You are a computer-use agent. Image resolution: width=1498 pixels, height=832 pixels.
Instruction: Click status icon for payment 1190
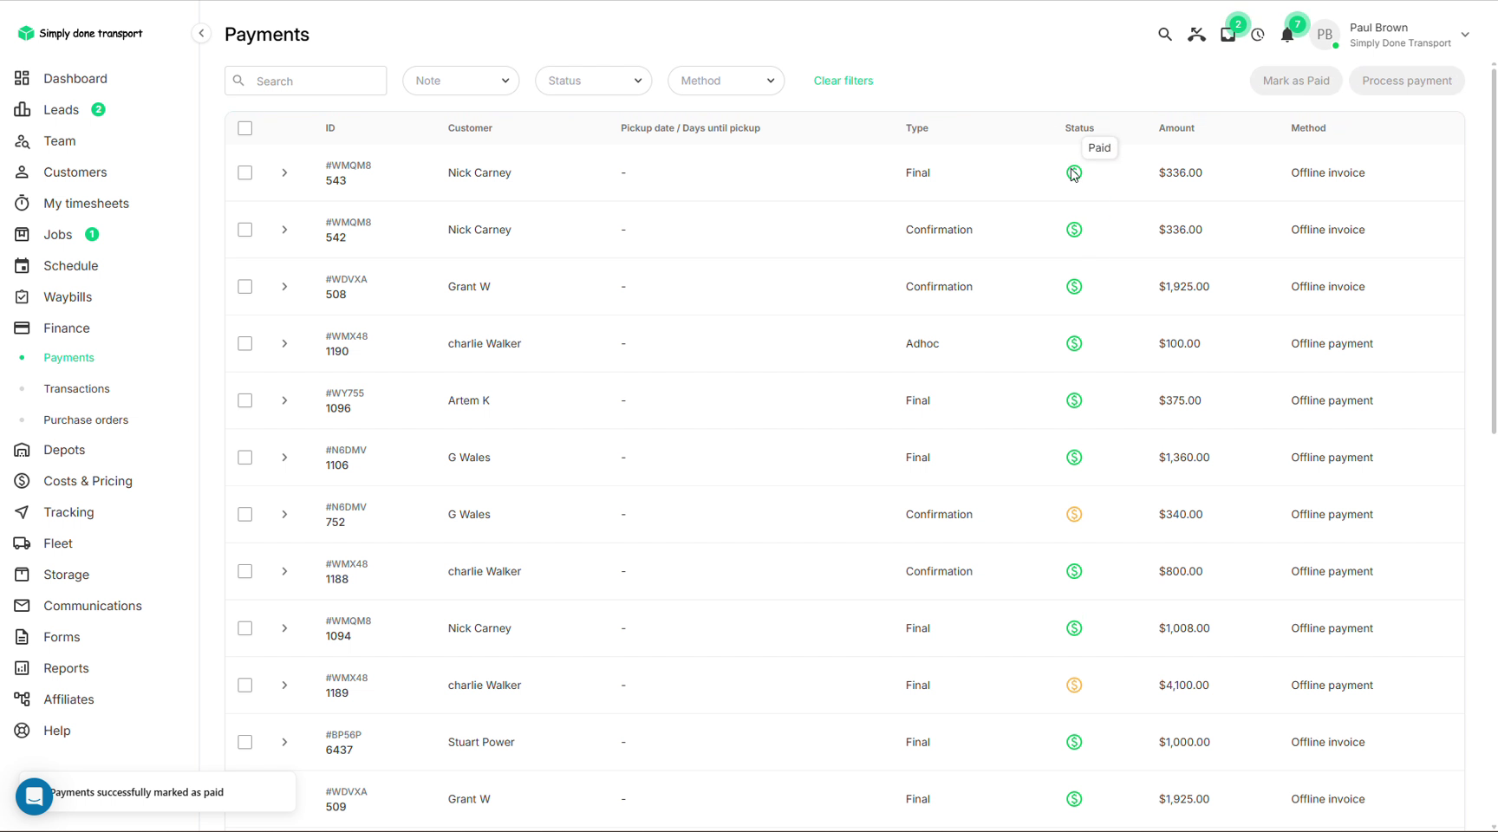click(1074, 343)
